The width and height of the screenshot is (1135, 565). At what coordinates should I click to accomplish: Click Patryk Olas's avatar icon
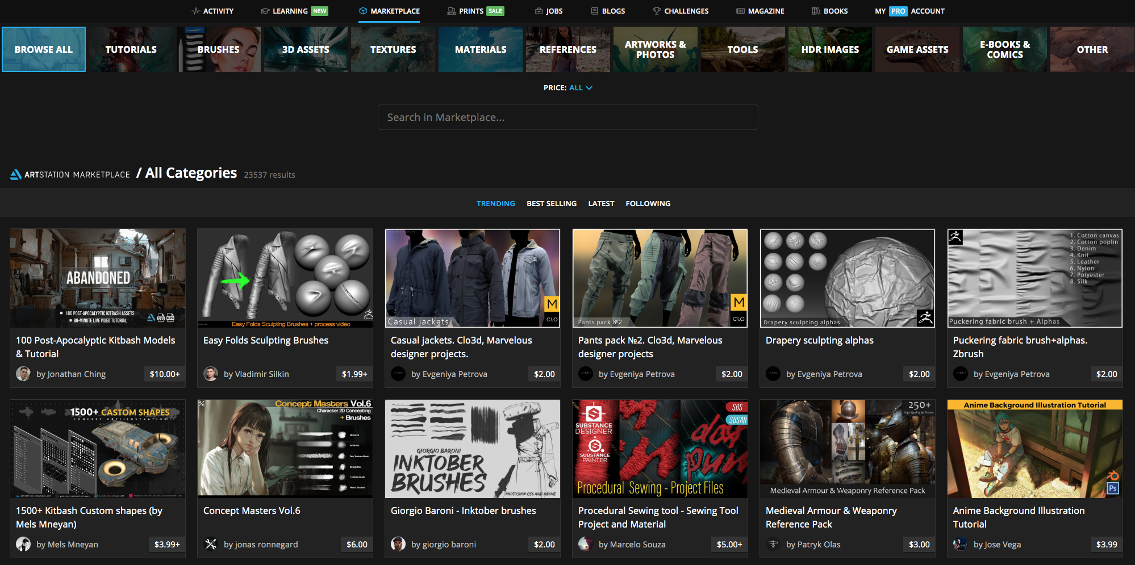[773, 544]
